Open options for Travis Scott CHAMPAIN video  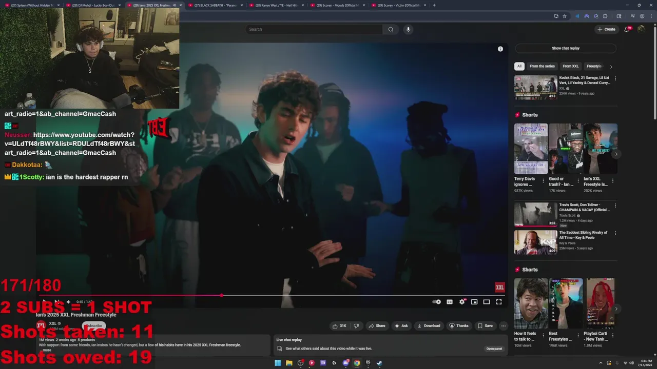(615, 206)
